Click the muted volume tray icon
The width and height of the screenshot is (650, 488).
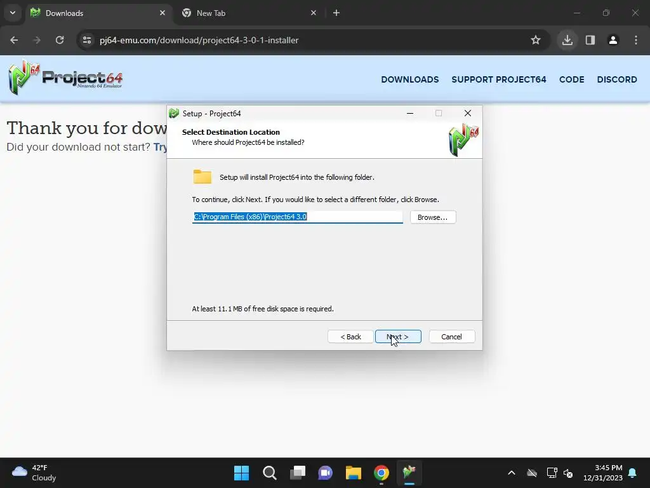pyautogui.click(x=568, y=473)
